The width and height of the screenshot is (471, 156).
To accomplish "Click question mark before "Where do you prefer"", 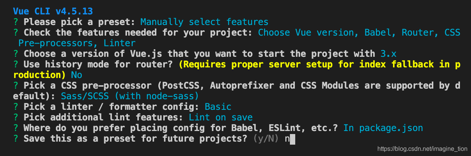I will [15, 128].
